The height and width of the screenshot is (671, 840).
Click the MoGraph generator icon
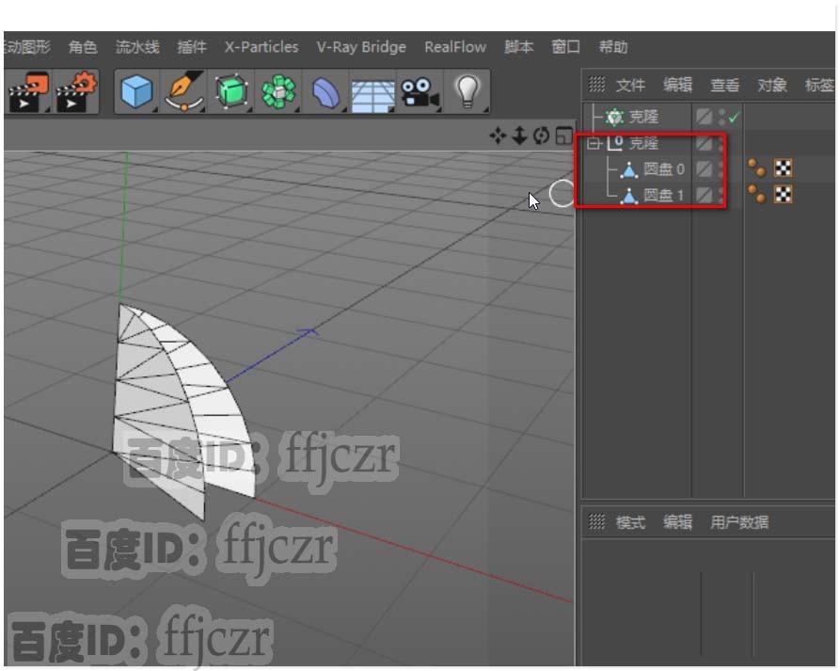click(278, 91)
